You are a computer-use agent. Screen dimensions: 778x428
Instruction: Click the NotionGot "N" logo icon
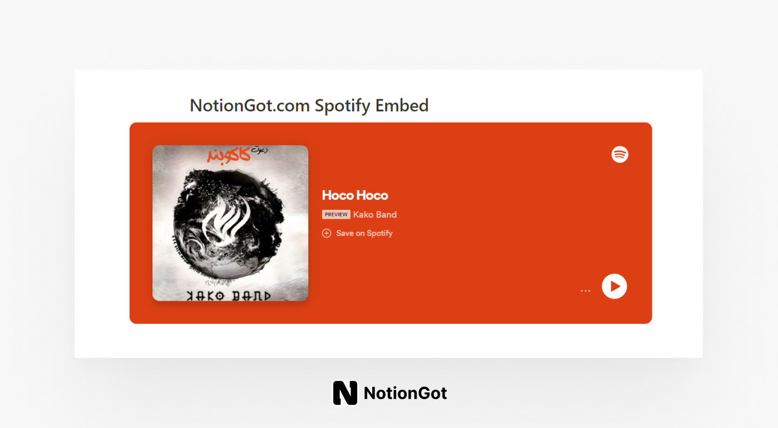[x=345, y=392]
